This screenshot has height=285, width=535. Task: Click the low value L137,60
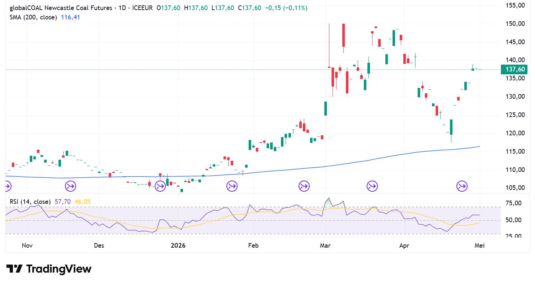click(x=223, y=8)
